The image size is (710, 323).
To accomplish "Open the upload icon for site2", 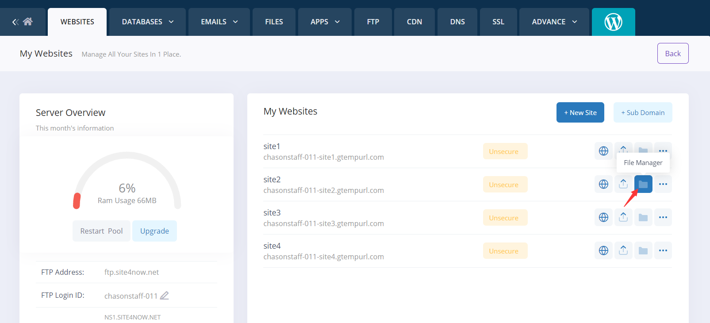I will (x=623, y=184).
